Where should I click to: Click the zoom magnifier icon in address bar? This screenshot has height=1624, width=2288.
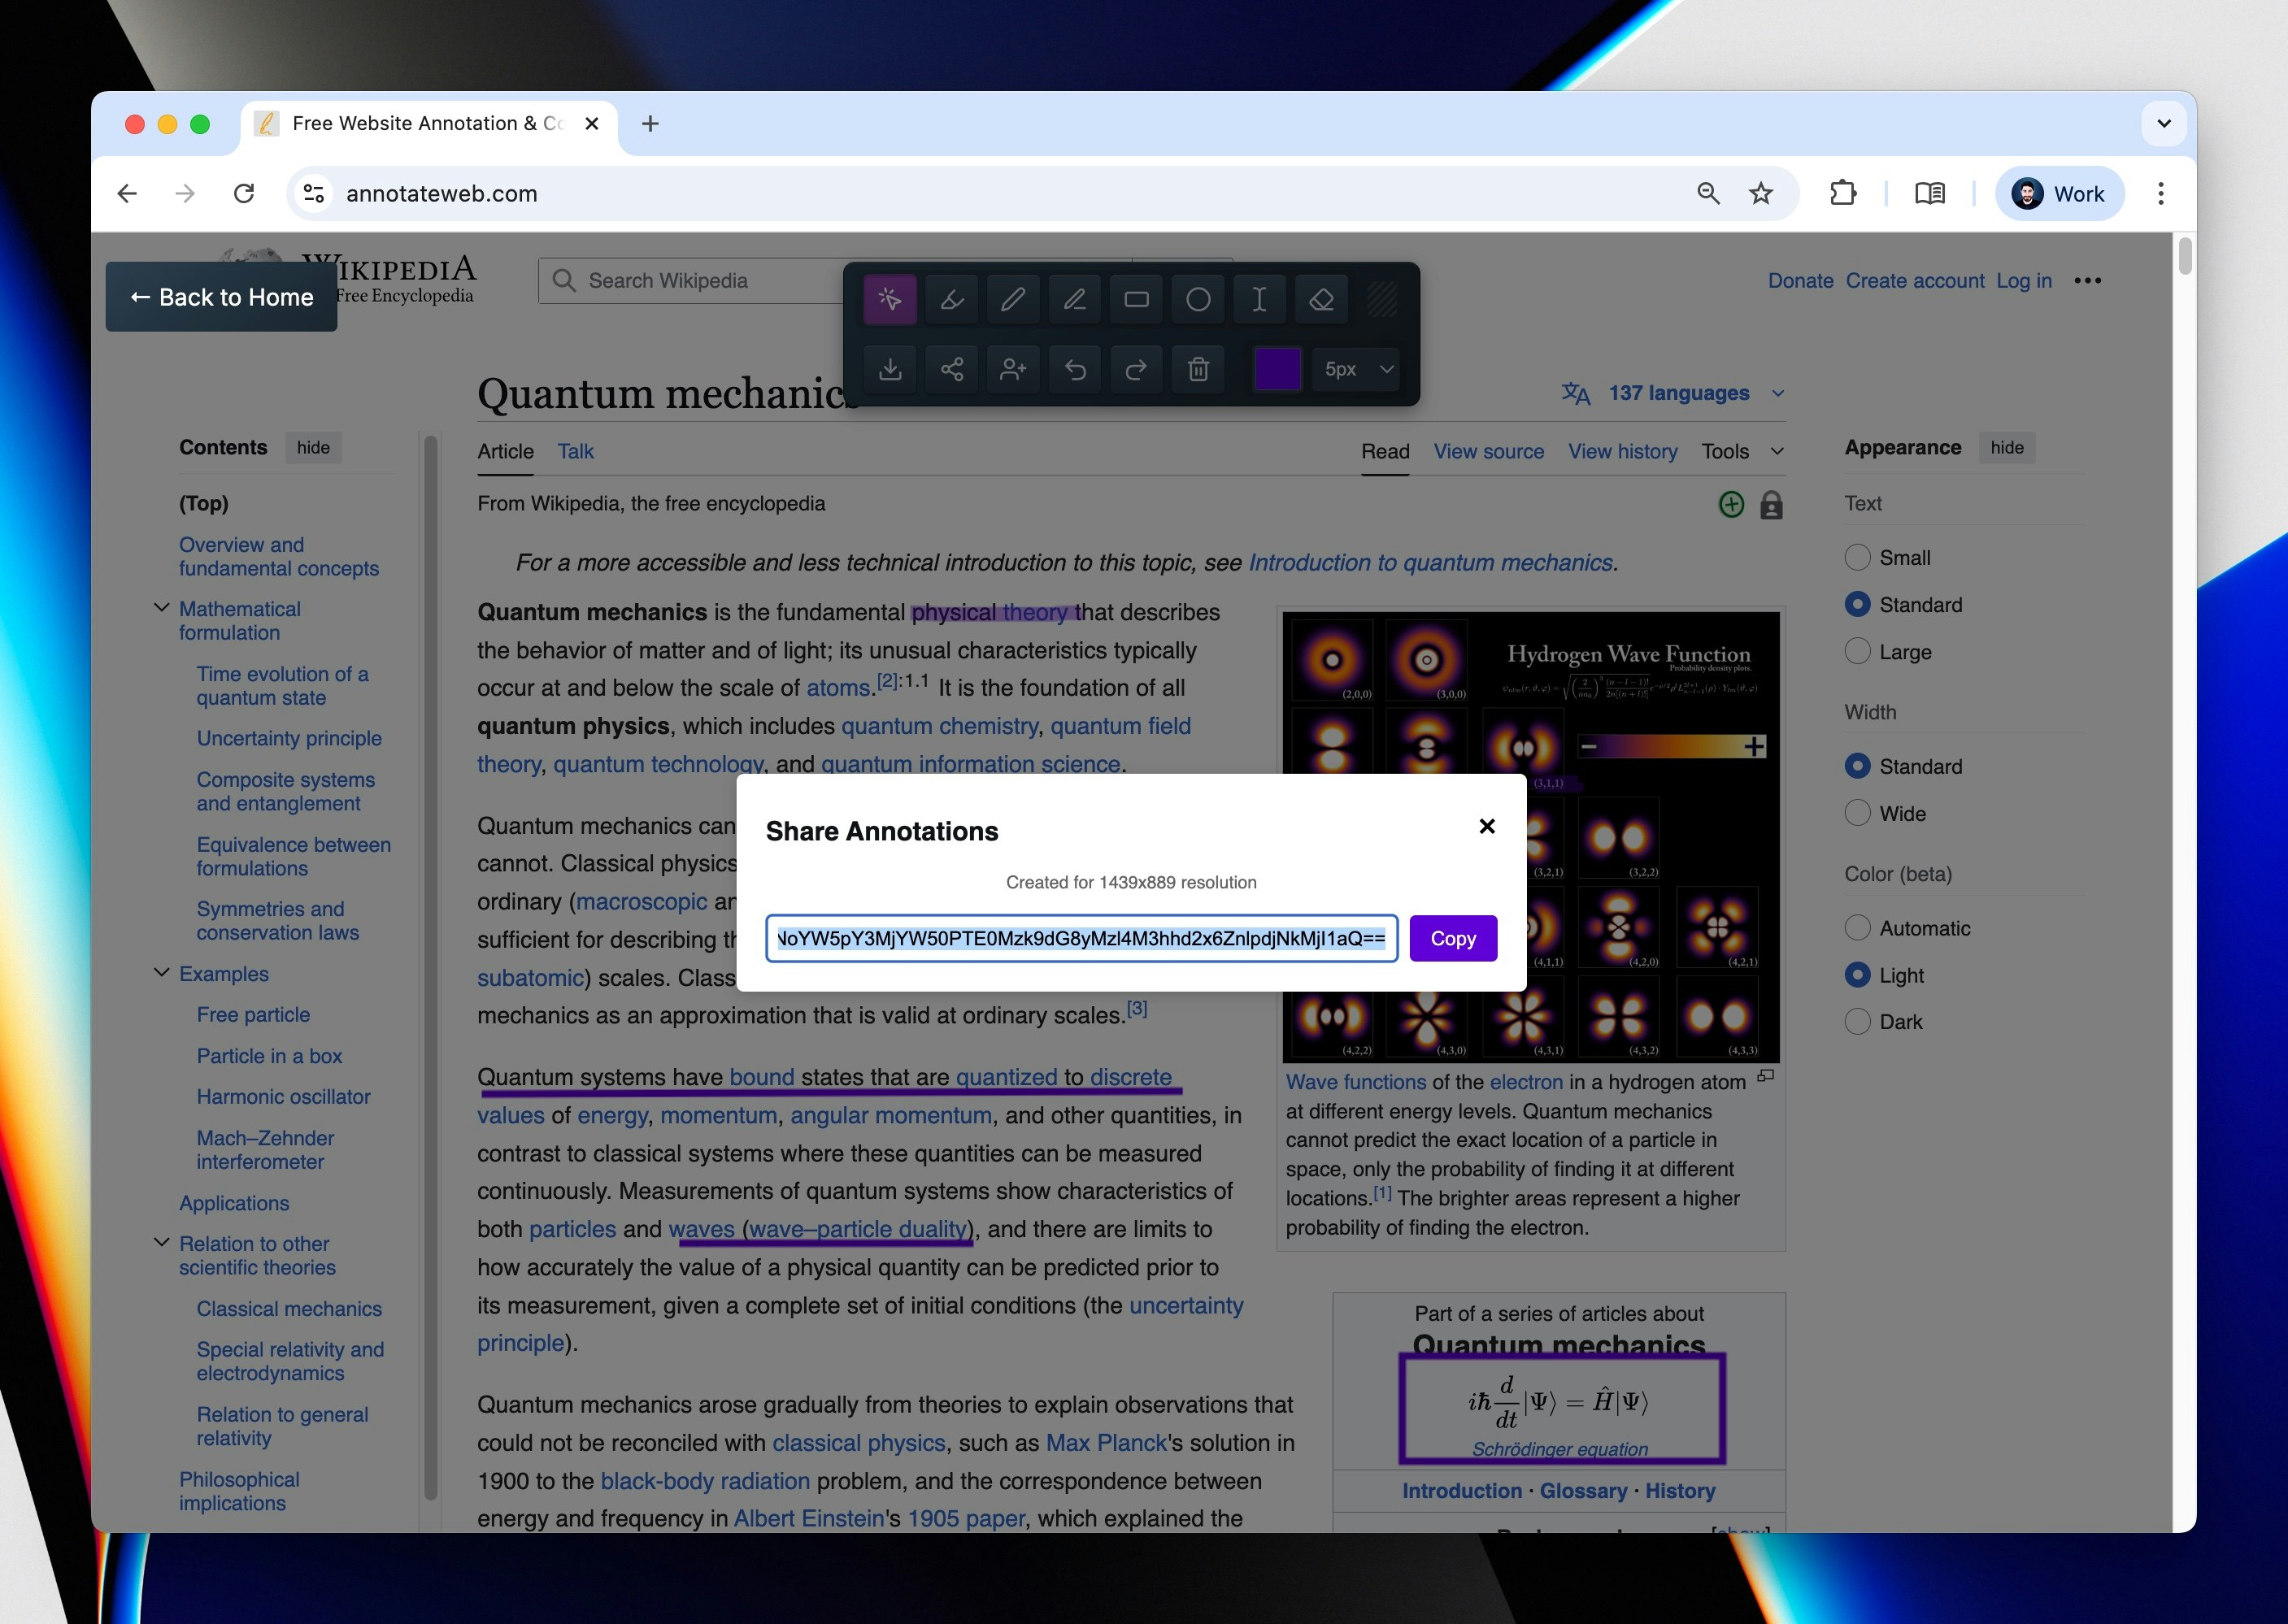click(1707, 194)
